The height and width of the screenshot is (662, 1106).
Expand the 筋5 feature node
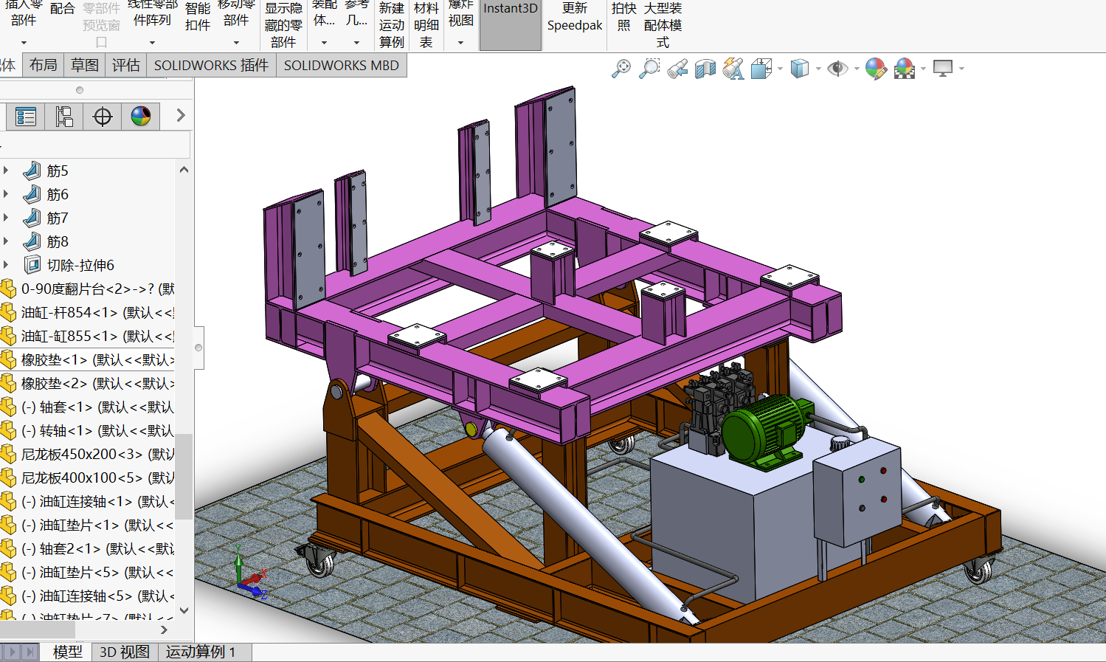[x=6, y=170]
